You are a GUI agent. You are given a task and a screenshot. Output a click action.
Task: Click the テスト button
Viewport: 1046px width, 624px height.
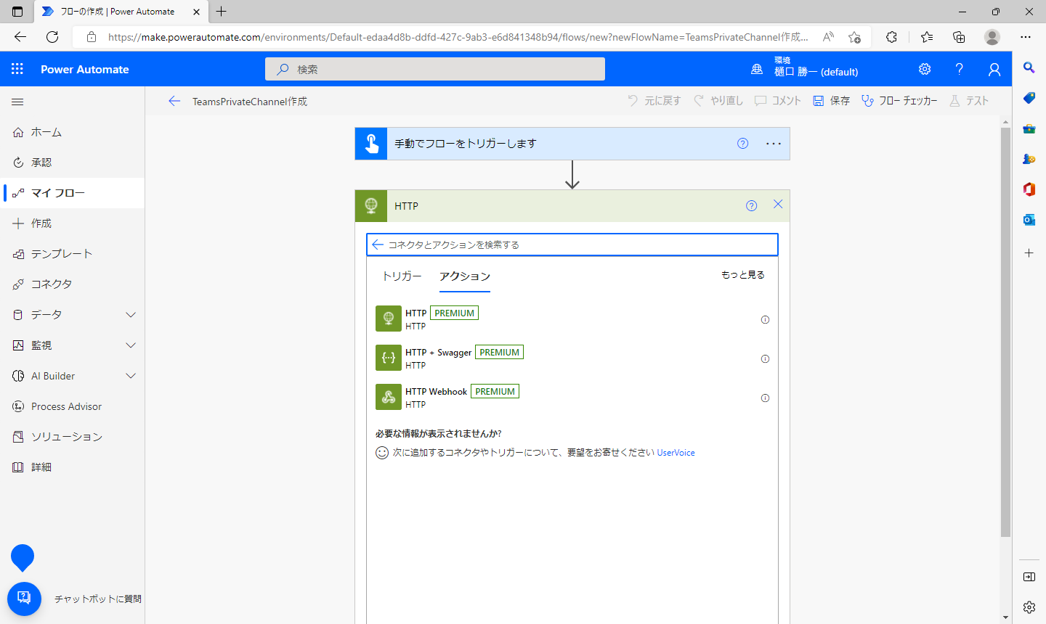click(969, 101)
